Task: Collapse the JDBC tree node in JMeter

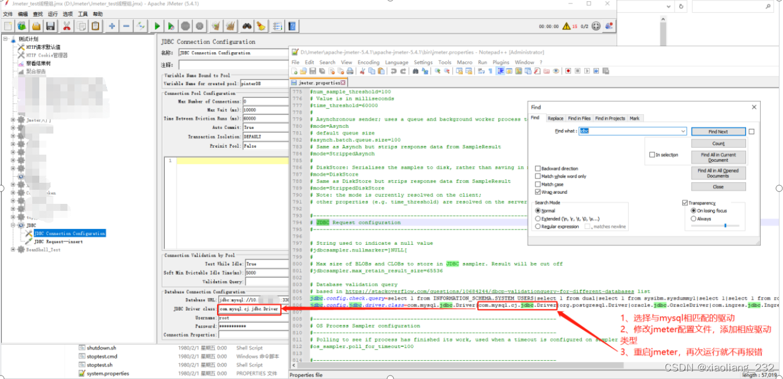Action: pyautogui.click(x=13, y=225)
